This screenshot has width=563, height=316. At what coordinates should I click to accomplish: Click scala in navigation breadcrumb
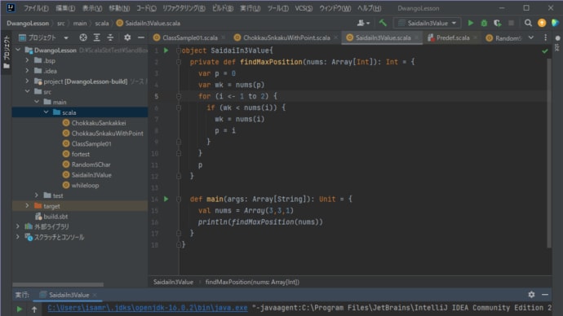[102, 24]
